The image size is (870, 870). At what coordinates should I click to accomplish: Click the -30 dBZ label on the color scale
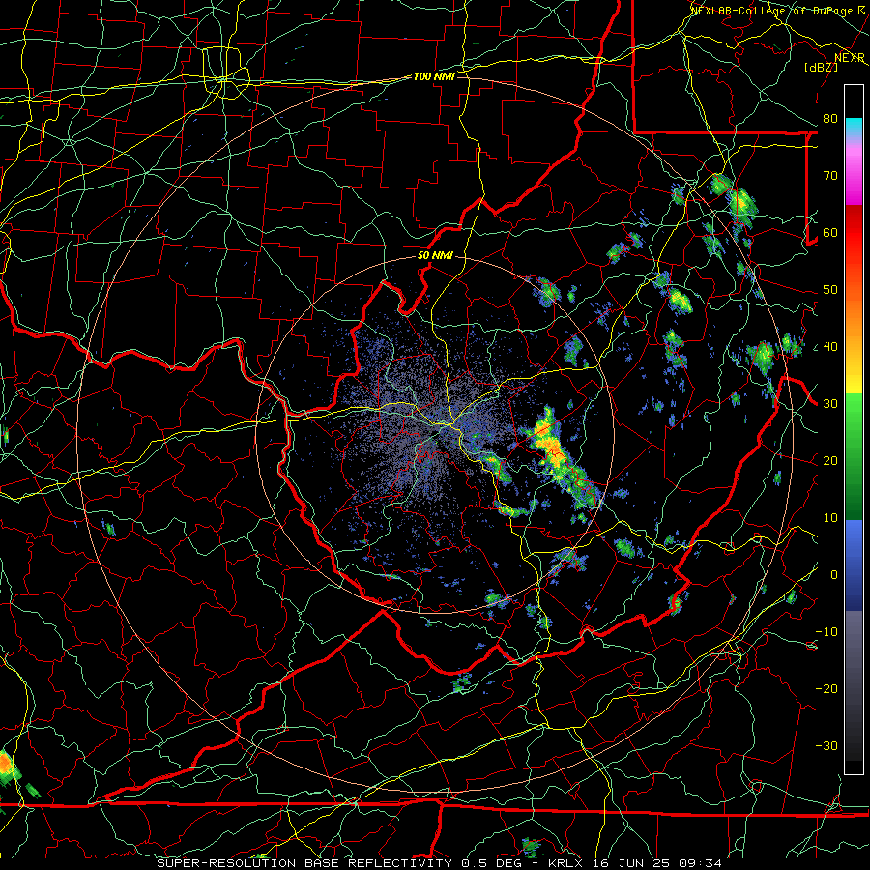[826, 746]
